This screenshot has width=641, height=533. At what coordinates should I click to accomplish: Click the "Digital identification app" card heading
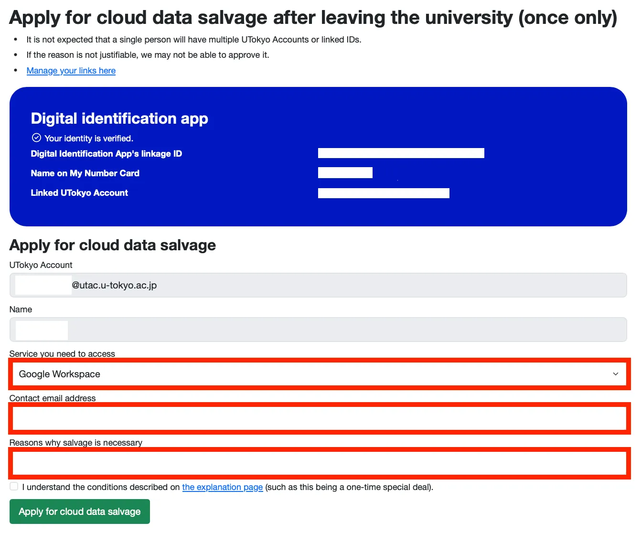[x=119, y=118]
